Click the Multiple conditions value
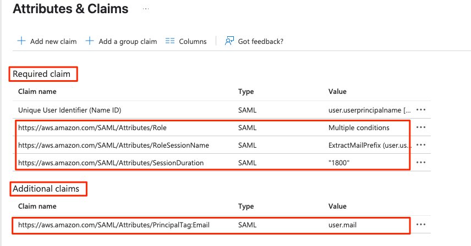 coord(359,127)
